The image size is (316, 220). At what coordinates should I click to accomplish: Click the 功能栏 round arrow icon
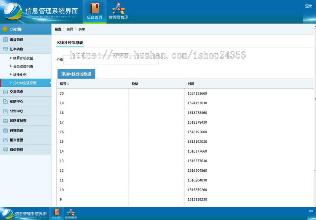(5, 29)
